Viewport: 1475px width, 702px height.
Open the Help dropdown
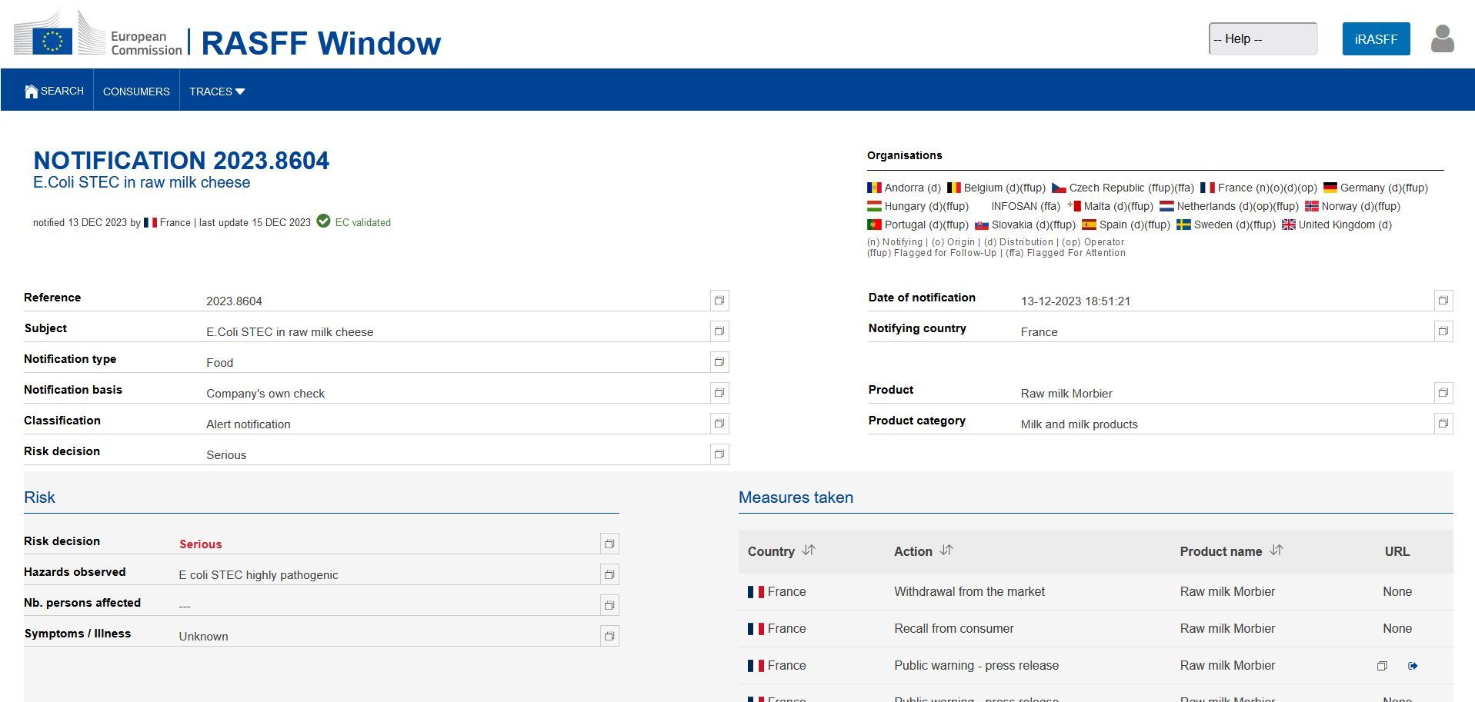(x=1263, y=38)
